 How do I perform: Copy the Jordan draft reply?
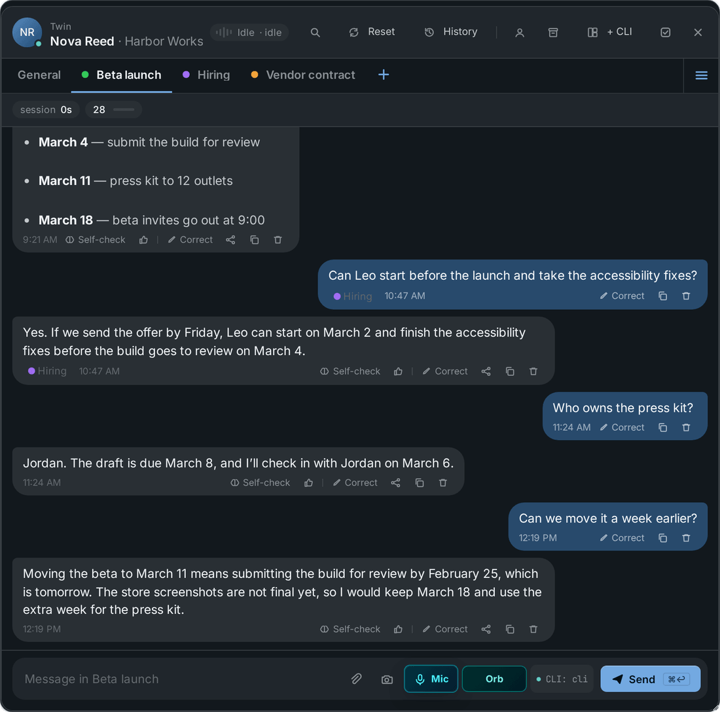tap(419, 483)
